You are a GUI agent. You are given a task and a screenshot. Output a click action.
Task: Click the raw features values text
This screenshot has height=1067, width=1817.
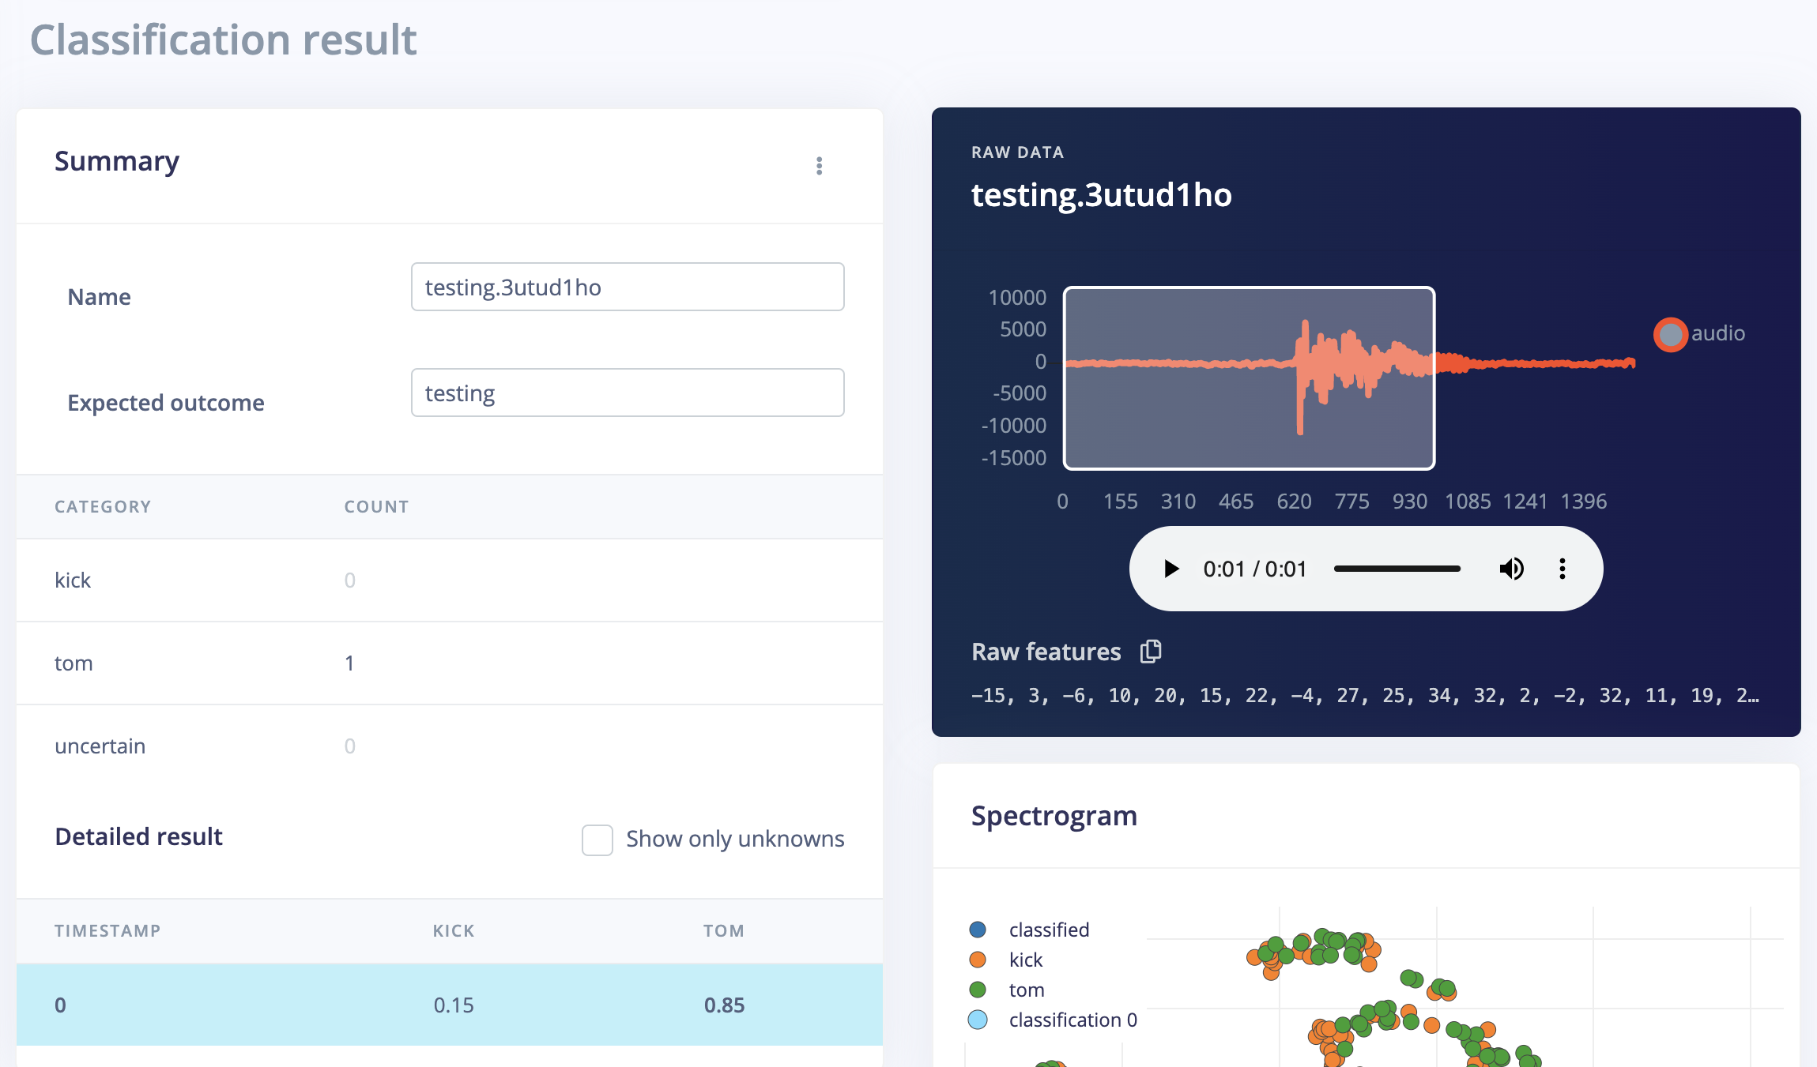(x=1364, y=696)
